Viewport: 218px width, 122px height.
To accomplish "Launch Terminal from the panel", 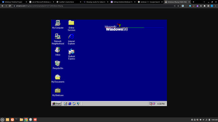I will (x=17, y=120).
